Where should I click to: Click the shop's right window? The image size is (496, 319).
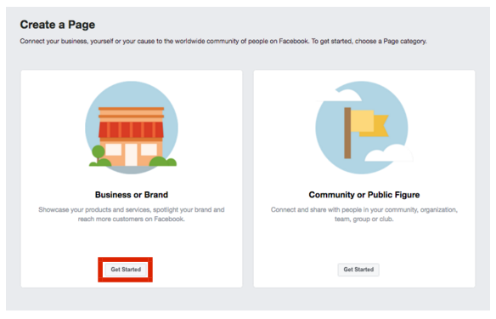tap(149, 150)
